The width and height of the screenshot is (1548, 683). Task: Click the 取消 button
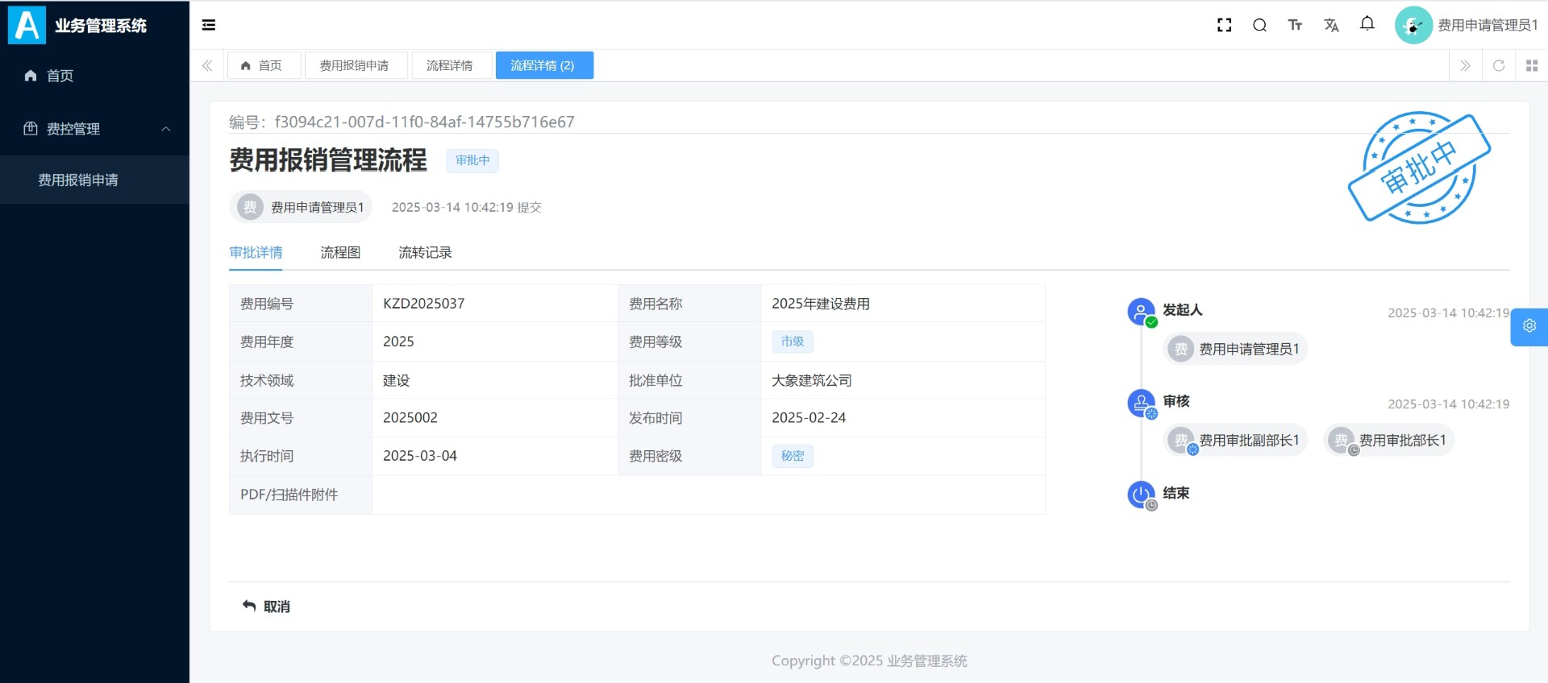[267, 606]
